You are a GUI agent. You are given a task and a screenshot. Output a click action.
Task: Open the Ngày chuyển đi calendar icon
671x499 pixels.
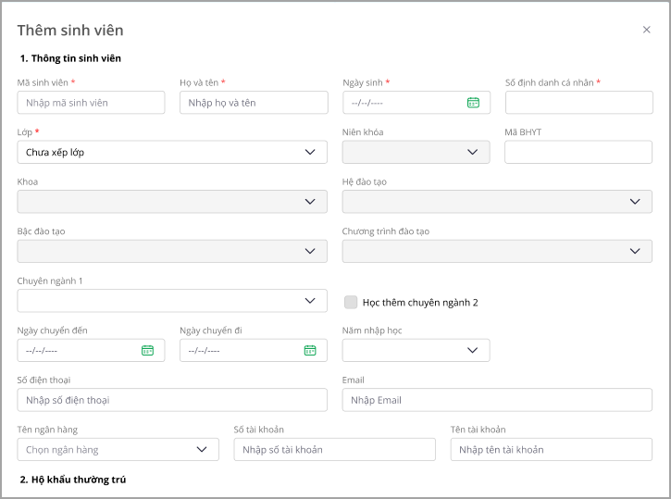(310, 350)
